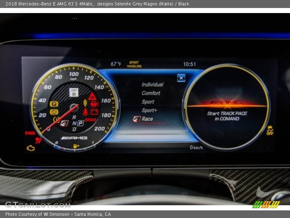Tap the yellow tire pressure warning icon
The width and height of the screenshot is (290, 218).
[56, 120]
